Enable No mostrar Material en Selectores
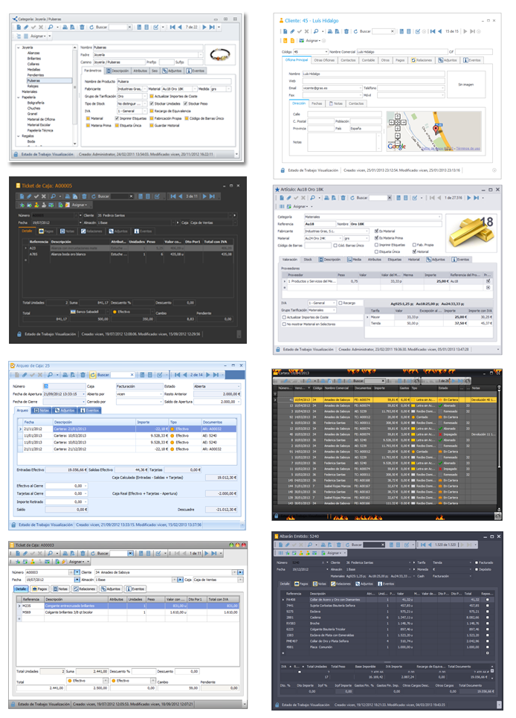The width and height of the screenshot is (516, 718). click(284, 324)
